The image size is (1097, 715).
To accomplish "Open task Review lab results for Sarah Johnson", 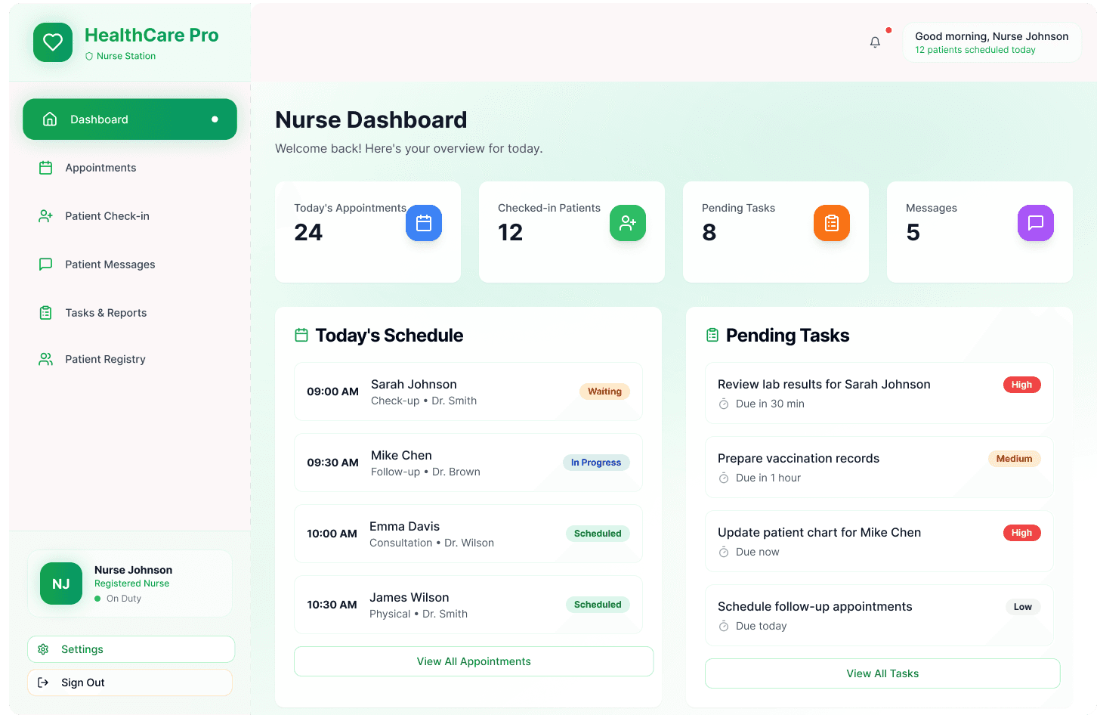I will (879, 393).
